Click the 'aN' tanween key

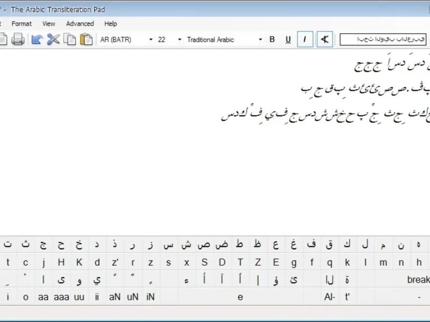[114, 297]
